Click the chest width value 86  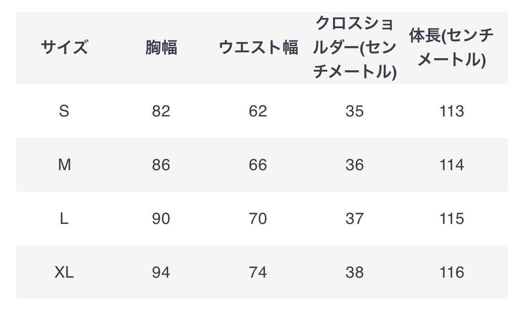point(161,165)
